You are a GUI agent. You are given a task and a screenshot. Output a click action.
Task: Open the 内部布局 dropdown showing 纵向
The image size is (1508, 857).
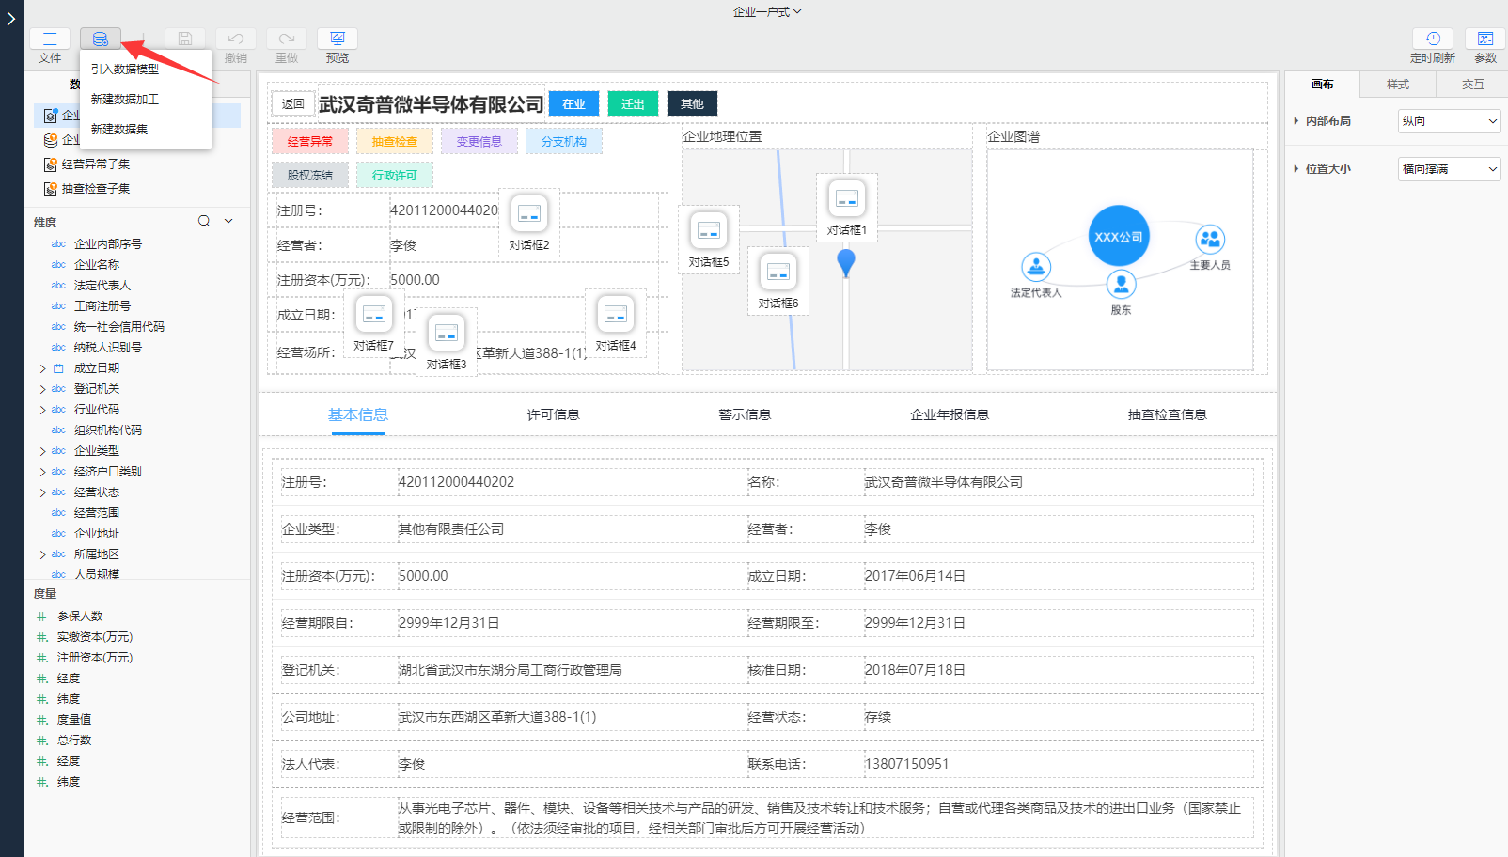(1449, 121)
